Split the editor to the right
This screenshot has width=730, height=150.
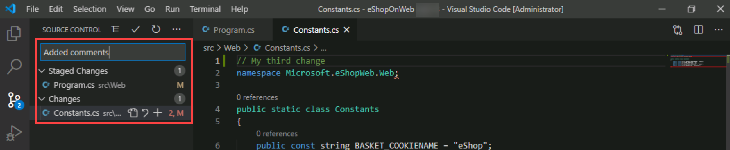tap(698, 30)
